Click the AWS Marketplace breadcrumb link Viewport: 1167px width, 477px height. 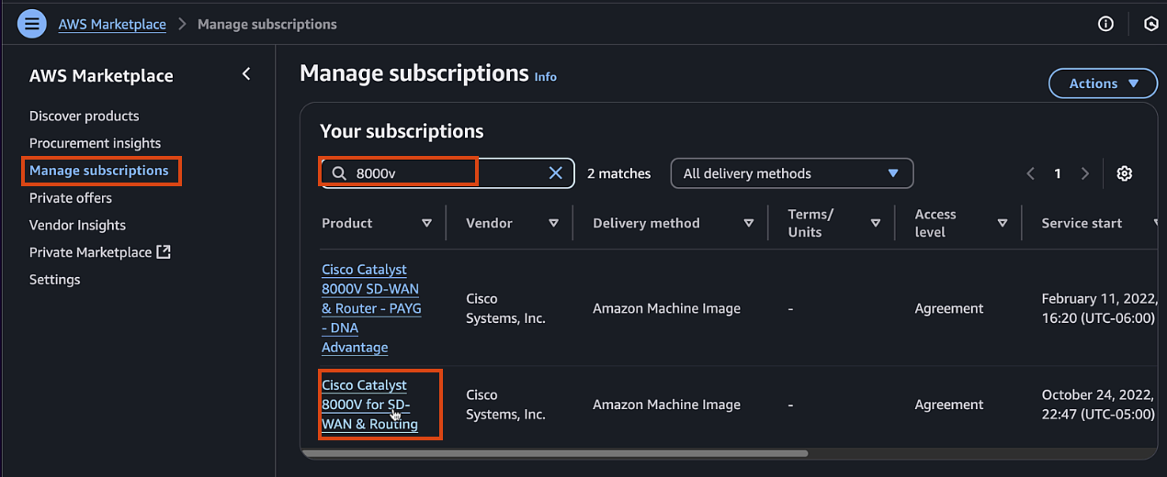click(112, 24)
